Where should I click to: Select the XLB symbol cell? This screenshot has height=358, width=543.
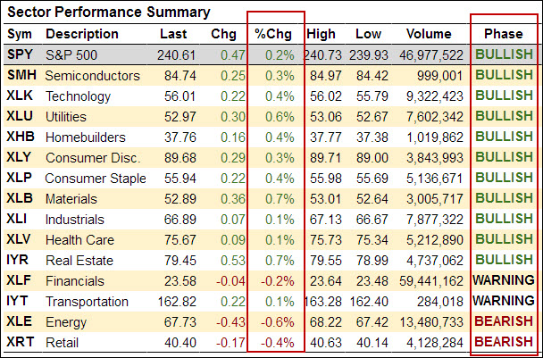pyautogui.click(x=20, y=198)
